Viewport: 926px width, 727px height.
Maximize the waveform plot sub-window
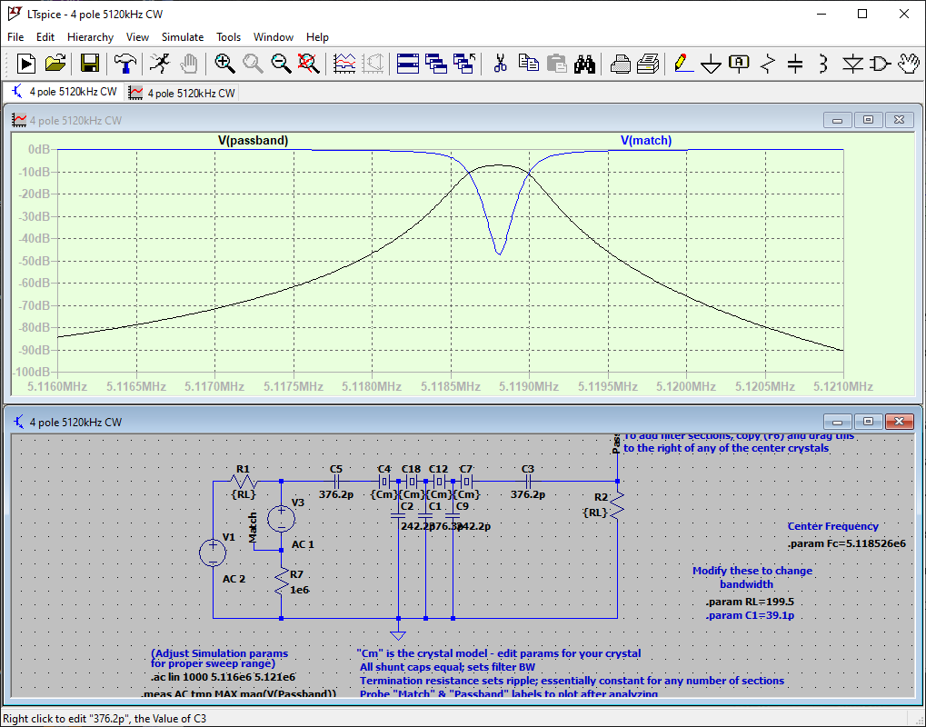coord(868,120)
